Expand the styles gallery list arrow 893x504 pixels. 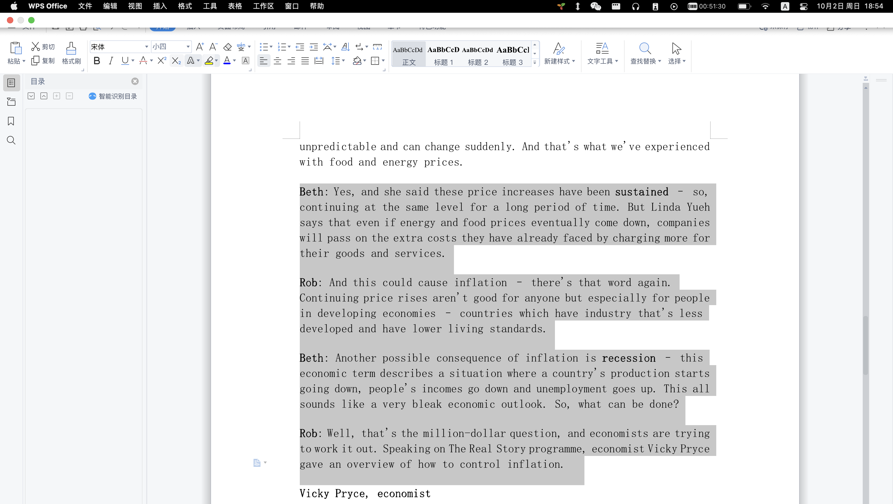(x=534, y=63)
